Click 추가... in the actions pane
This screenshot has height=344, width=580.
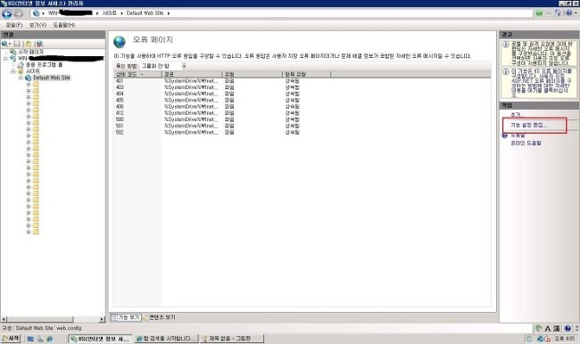(x=518, y=115)
